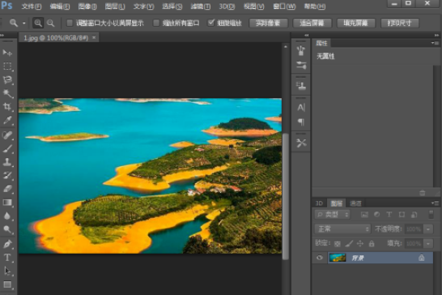Switch to the 通道 tab

point(355,203)
